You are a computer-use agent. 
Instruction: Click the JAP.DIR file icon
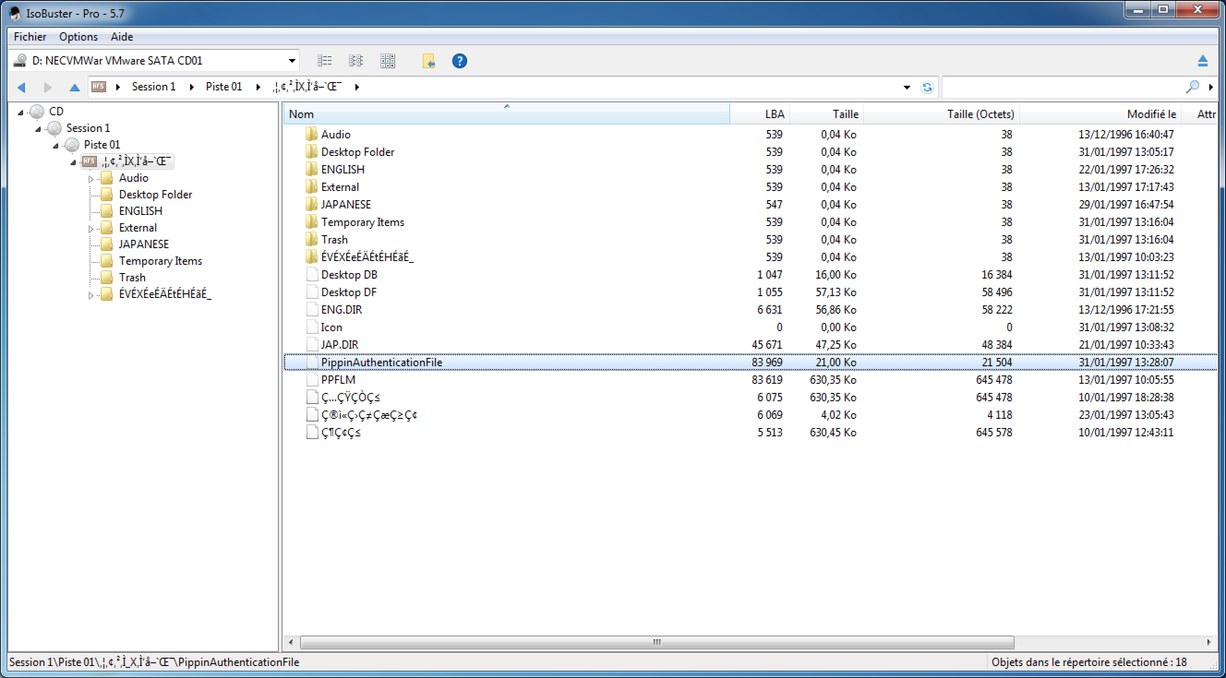click(312, 345)
